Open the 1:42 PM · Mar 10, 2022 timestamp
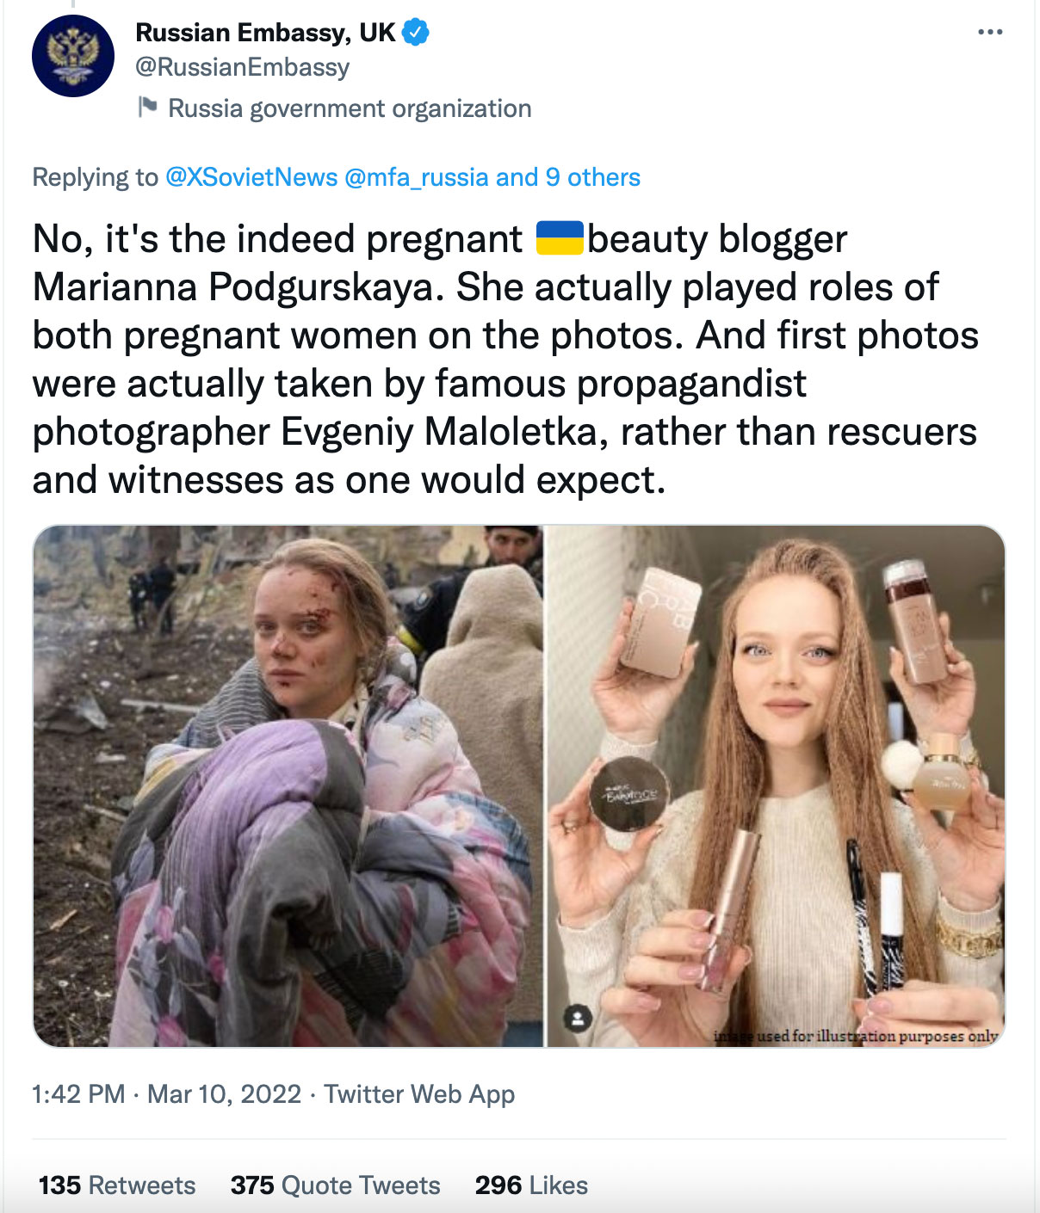This screenshot has height=1213, width=1040. [x=166, y=1094]
